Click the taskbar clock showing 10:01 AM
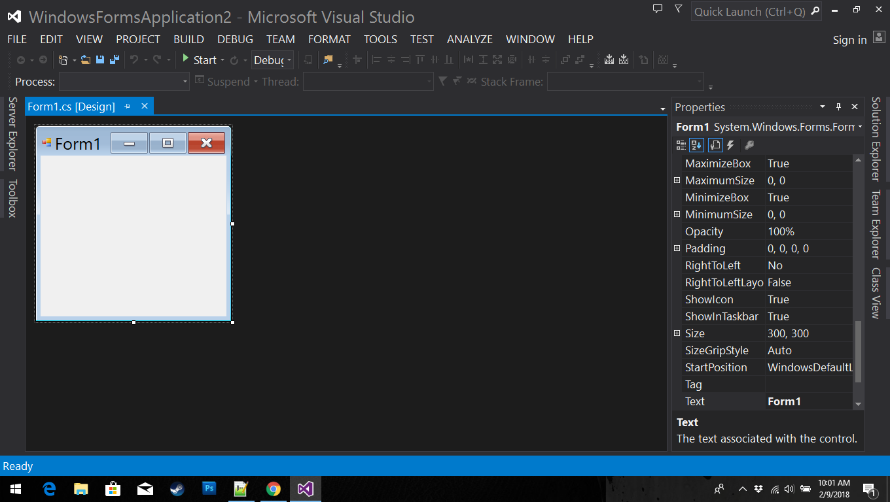890x502 pixels. 834,488
